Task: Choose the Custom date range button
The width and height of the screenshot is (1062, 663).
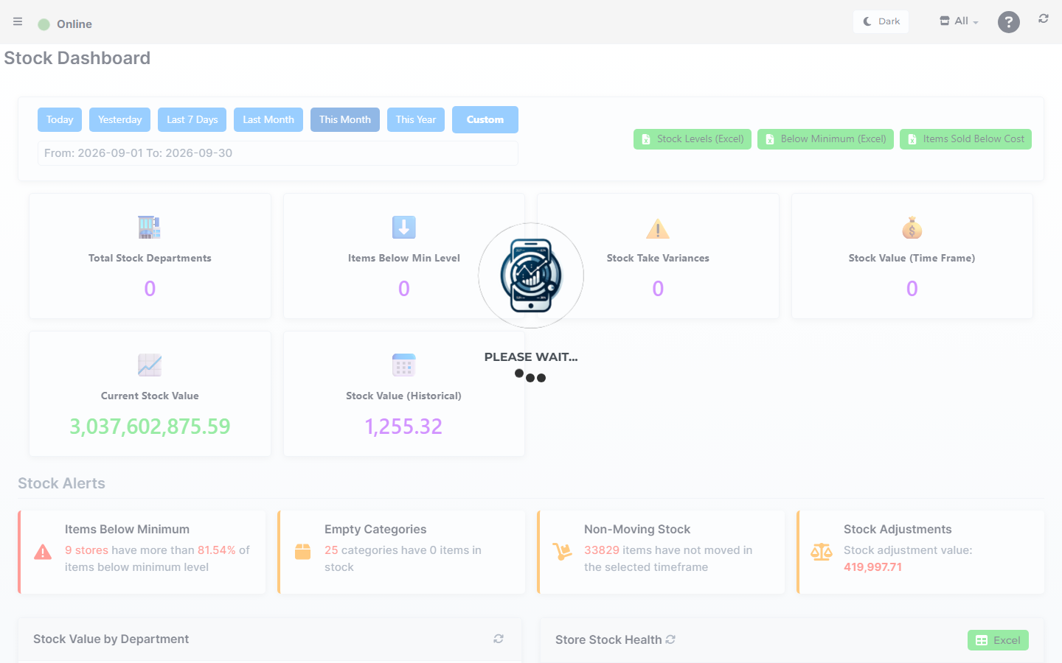Action: point(485,119)
